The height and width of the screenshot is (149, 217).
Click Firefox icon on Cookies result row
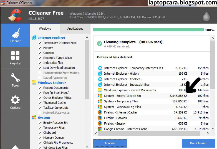point(100,118)
